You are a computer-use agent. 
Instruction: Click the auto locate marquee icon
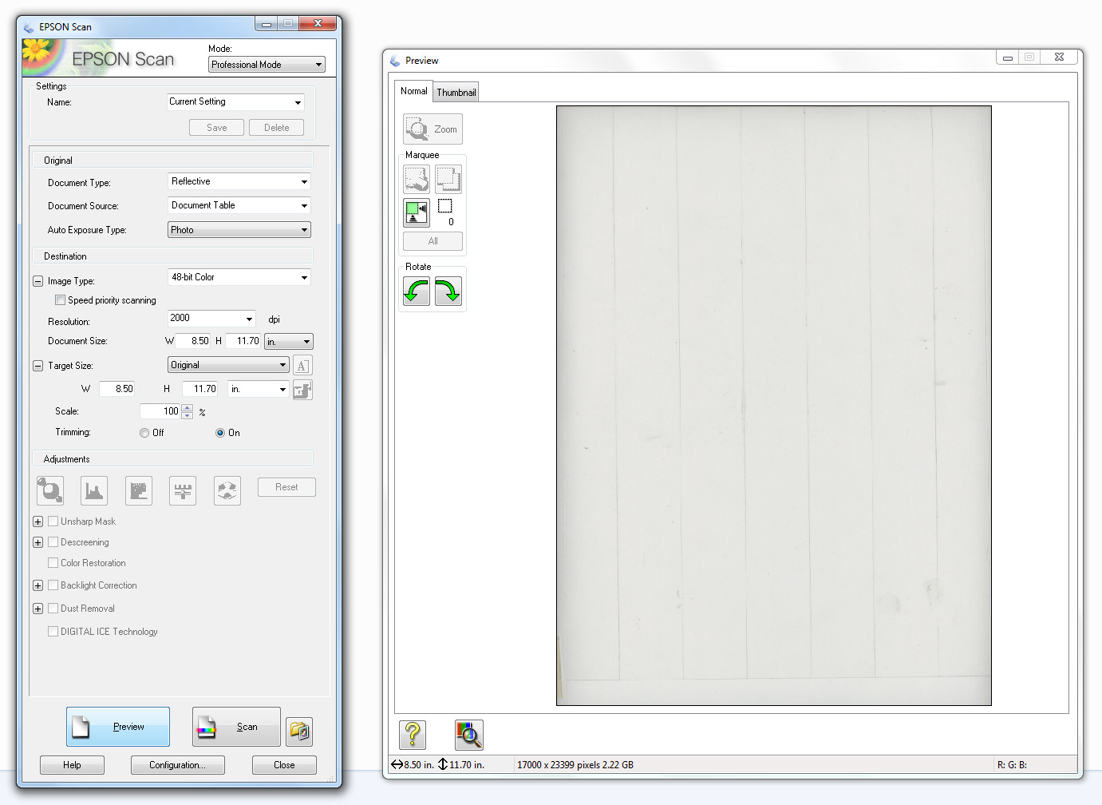coord(417,179)
